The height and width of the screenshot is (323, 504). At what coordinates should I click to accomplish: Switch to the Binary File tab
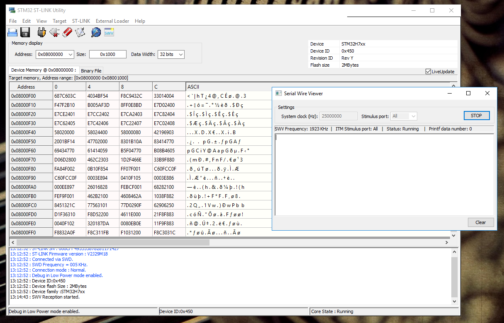coord(91,71)
